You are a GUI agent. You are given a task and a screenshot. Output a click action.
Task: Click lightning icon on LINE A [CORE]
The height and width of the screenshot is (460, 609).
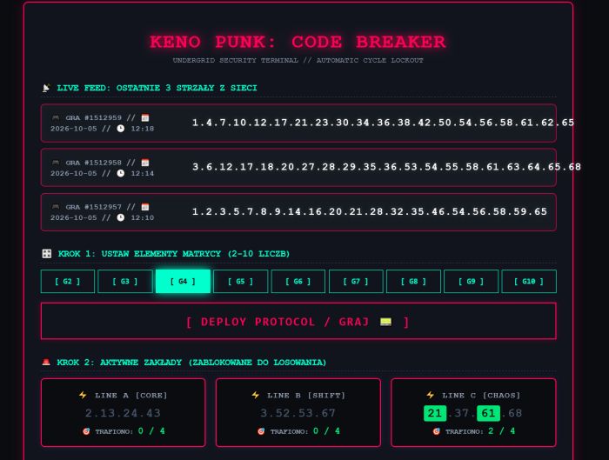click(x=83, y=395)
